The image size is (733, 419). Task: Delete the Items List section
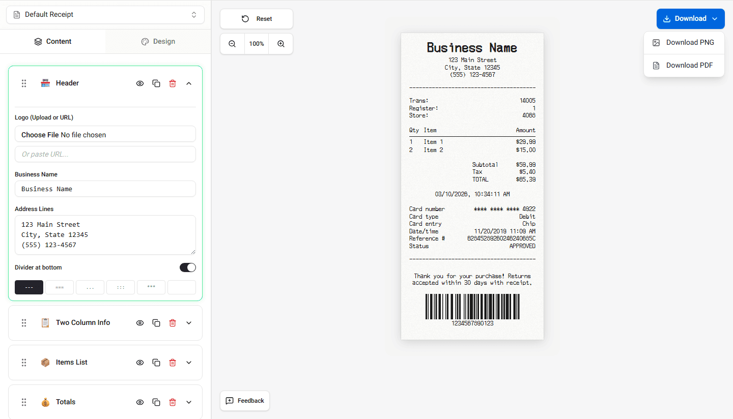(173, 362)
